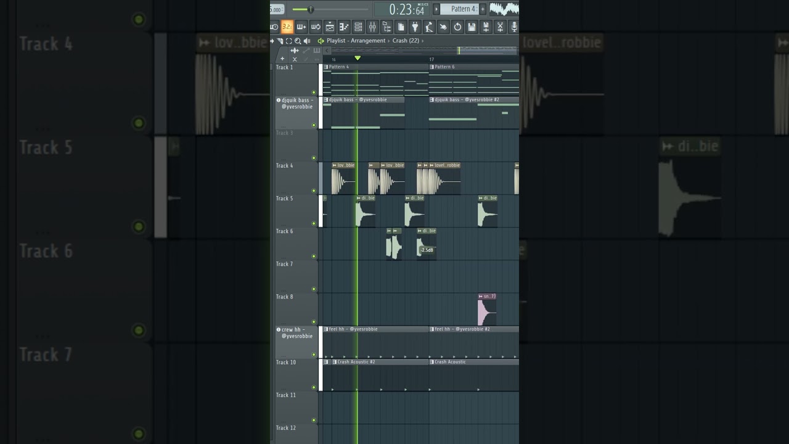Click the -2.5dB label on Track 6 clip
This screenshot has height=444, width=789.
pyautogui.click(x=427, y=250)
